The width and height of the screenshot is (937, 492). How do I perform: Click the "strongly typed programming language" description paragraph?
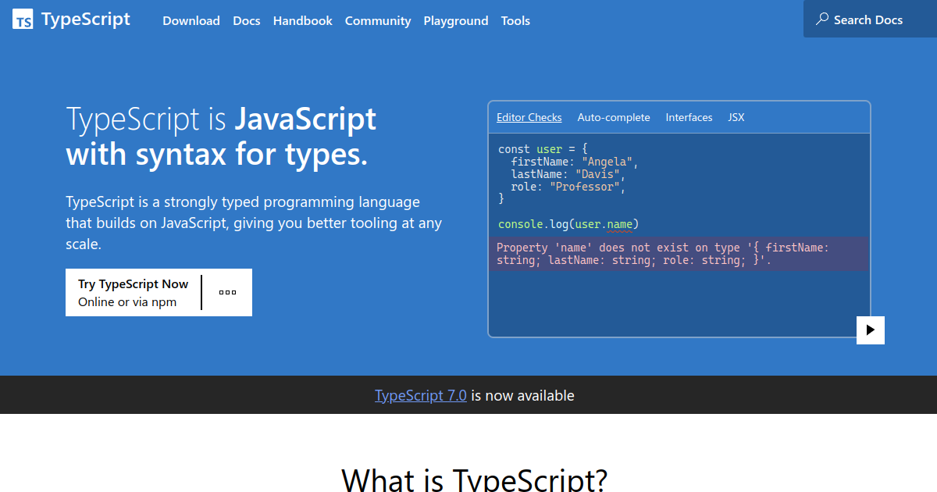point(254,223)
